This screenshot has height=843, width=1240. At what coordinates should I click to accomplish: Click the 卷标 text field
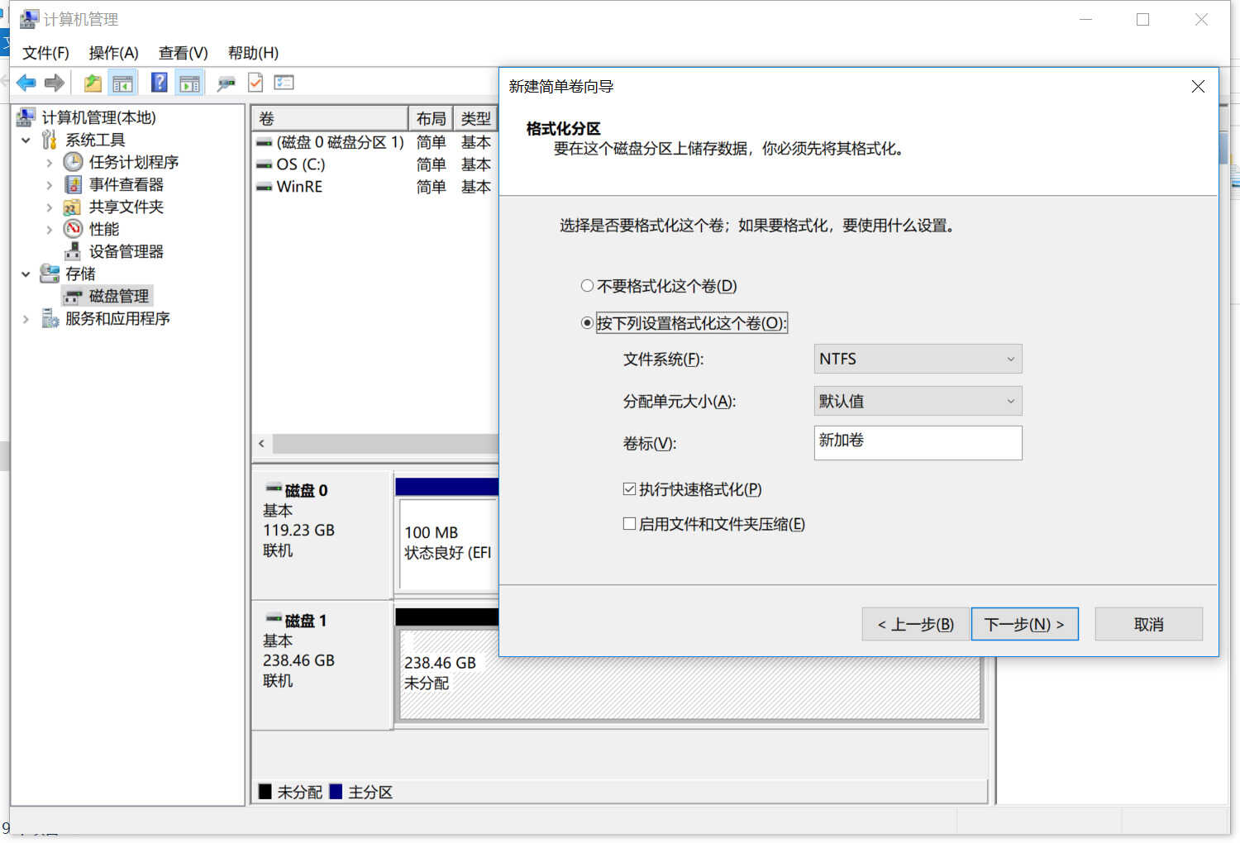coord(918,442)
